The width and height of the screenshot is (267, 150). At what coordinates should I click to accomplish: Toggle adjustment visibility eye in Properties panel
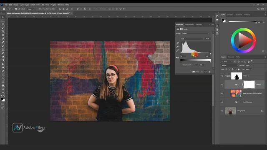coord(206,72)
